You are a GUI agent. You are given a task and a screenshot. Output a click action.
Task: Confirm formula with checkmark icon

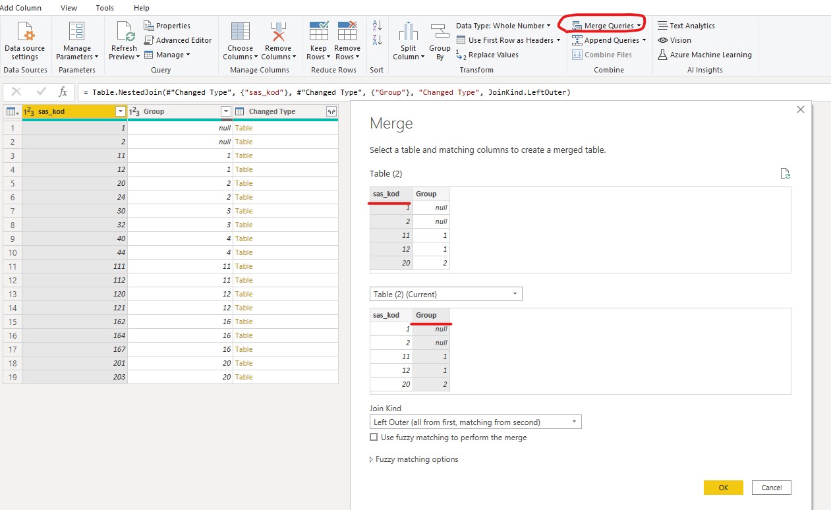coord(41,92)
